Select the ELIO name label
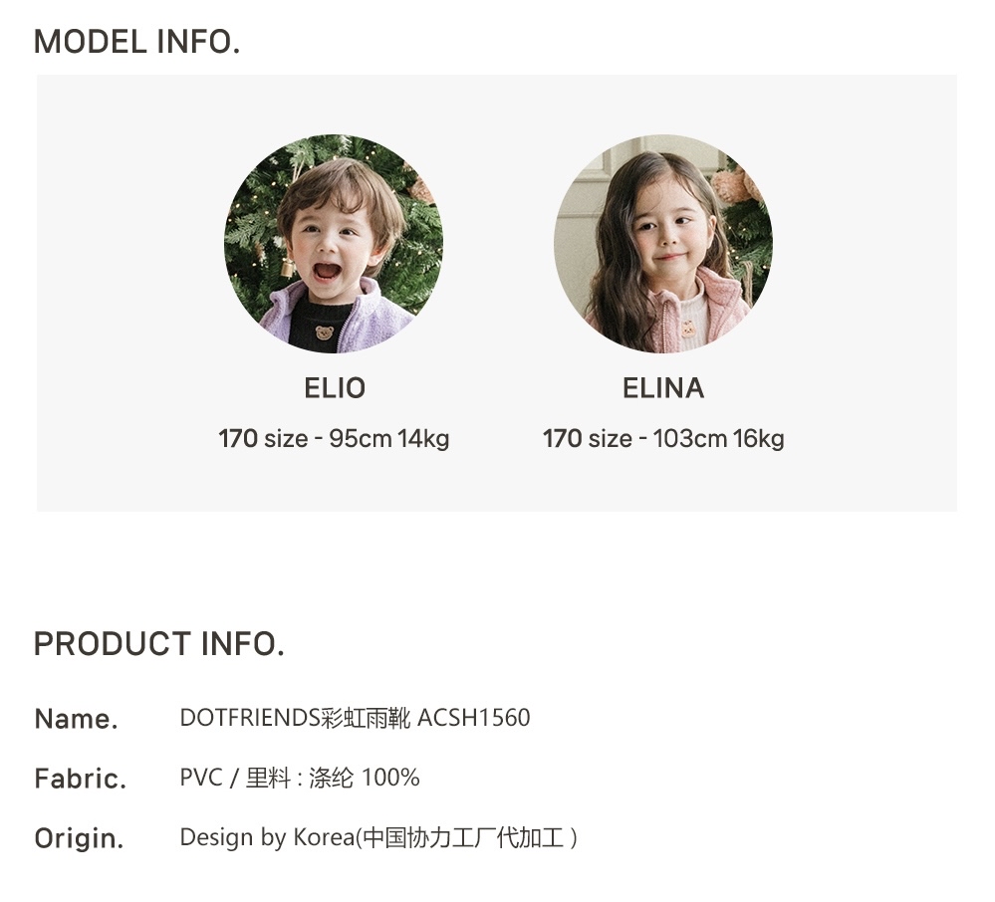995x902 pixels. click(335, 388)
